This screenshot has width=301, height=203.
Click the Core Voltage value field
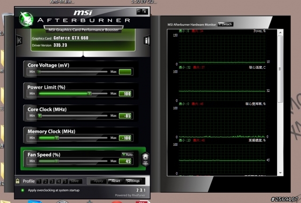coord(125,72)
